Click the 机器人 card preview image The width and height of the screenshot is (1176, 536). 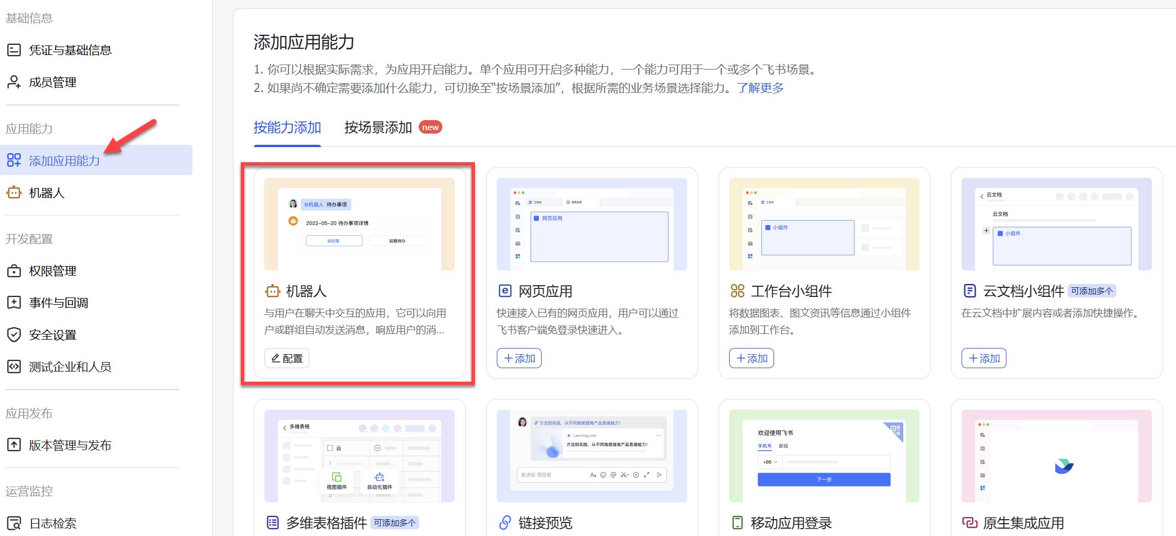point(359,224)
